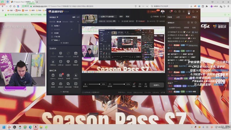This screenshot has width=231, height=130.
Task: Switch to 在线用户 tab
Action: click(175, 27)
